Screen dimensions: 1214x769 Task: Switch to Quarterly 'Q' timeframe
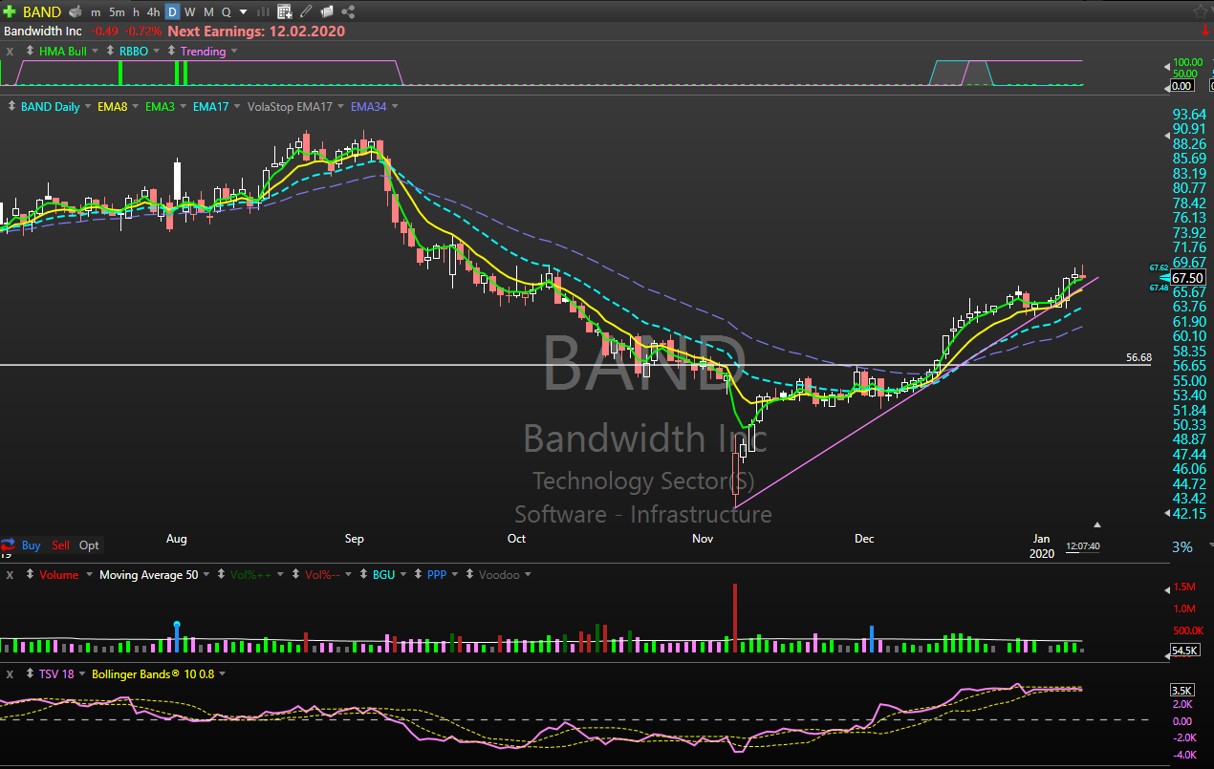pyautogui.click(x=226, y=12)
